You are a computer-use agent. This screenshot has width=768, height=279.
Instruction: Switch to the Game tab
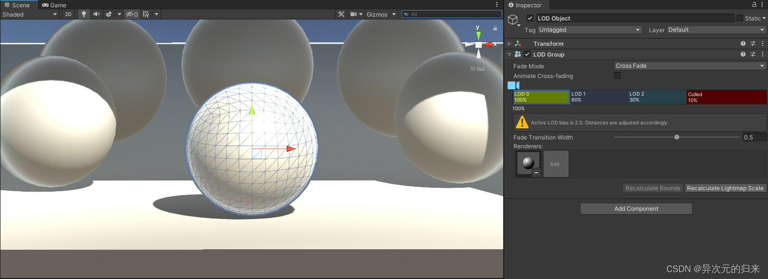(x=54, y=5)
